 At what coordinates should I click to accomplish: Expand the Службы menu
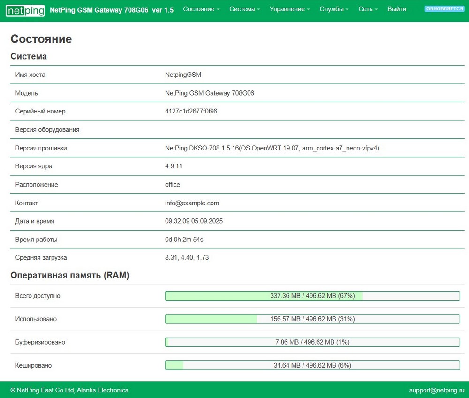334,9
